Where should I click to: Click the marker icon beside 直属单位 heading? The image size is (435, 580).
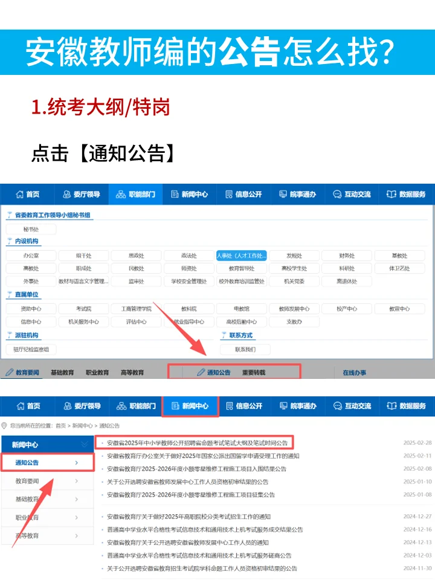[10, 294]
